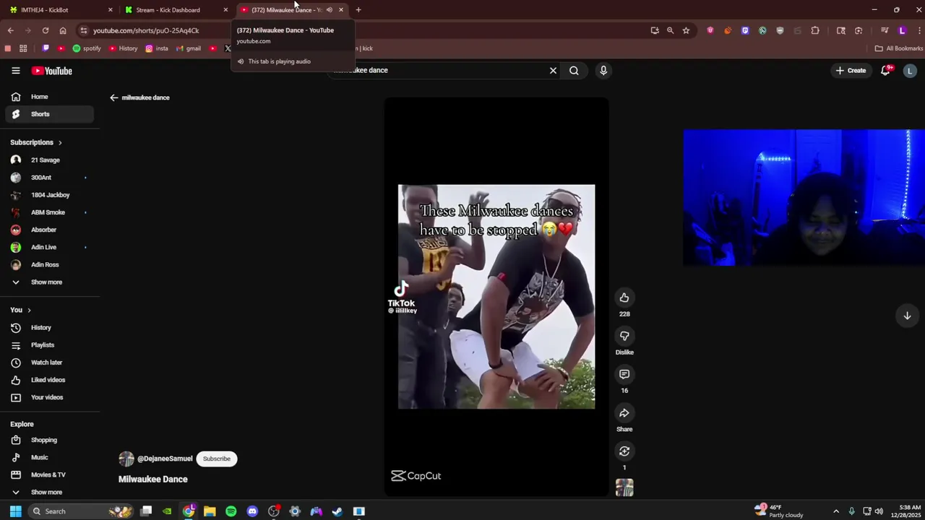Open Your videos page
Screen dimensions: 925x520
coord(49,397)
